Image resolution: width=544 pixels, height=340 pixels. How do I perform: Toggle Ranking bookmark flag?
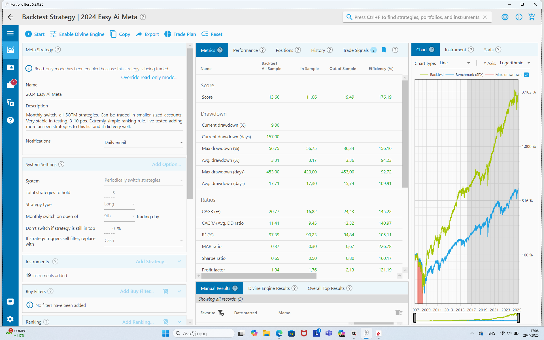click(166, 322)
